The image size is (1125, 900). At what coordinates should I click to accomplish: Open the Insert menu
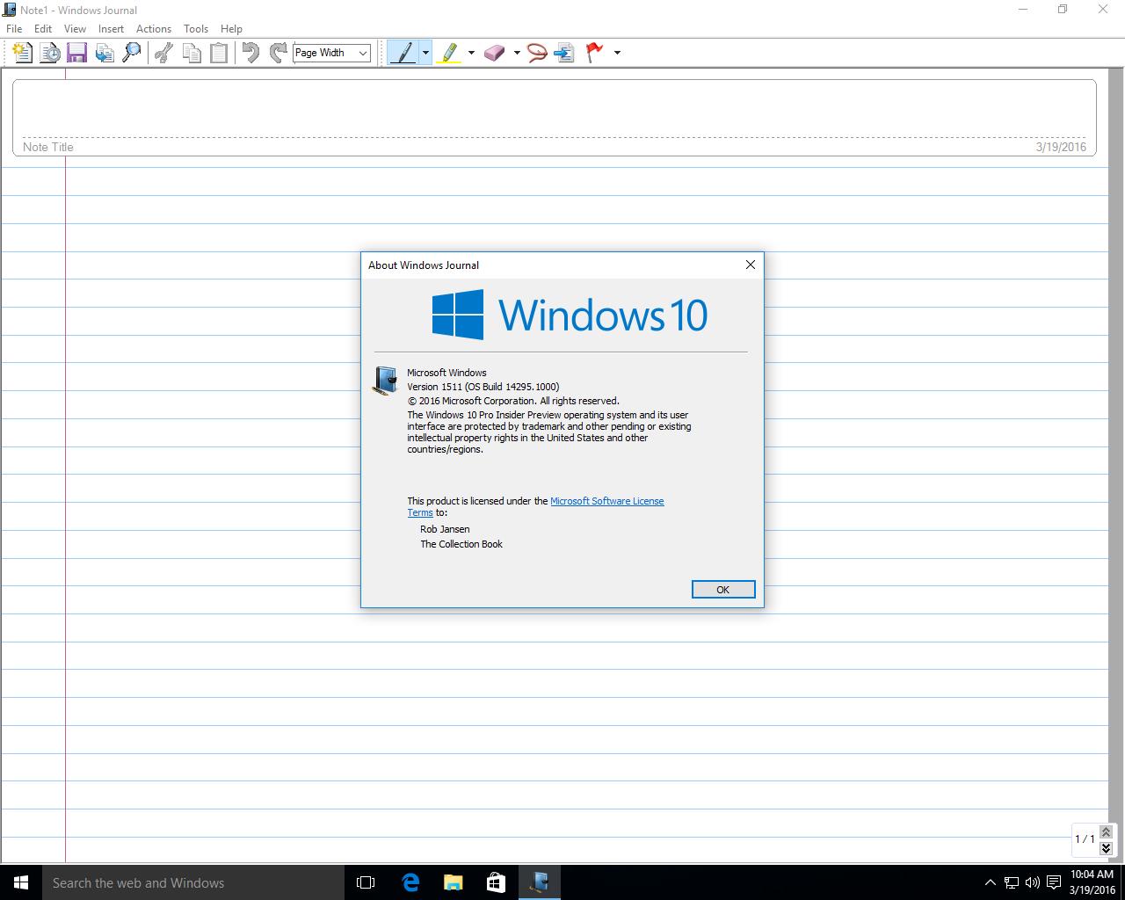(111, 29)
